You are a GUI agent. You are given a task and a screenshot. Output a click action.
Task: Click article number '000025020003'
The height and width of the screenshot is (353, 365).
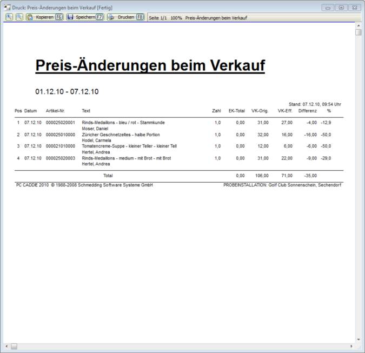pyautogui.click(x=61, y=158)
